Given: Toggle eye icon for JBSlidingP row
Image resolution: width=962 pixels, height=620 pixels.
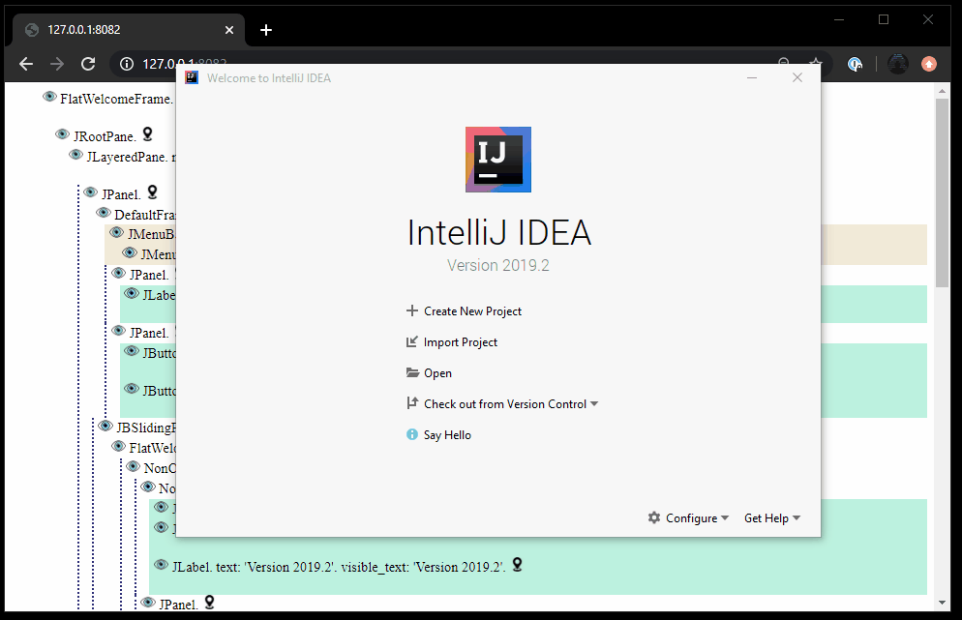Looking at the screenshot, I should click(x=105, y=427).
